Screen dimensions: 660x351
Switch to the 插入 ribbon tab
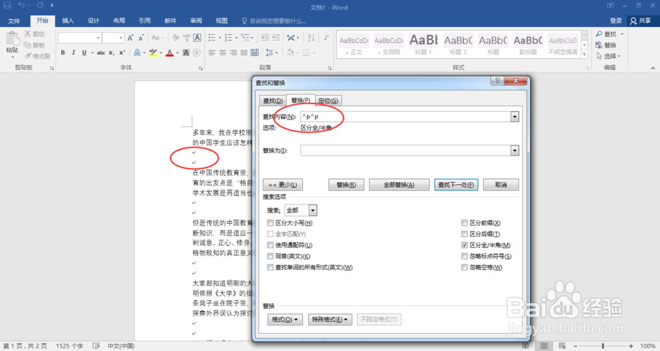coord(68,20)
